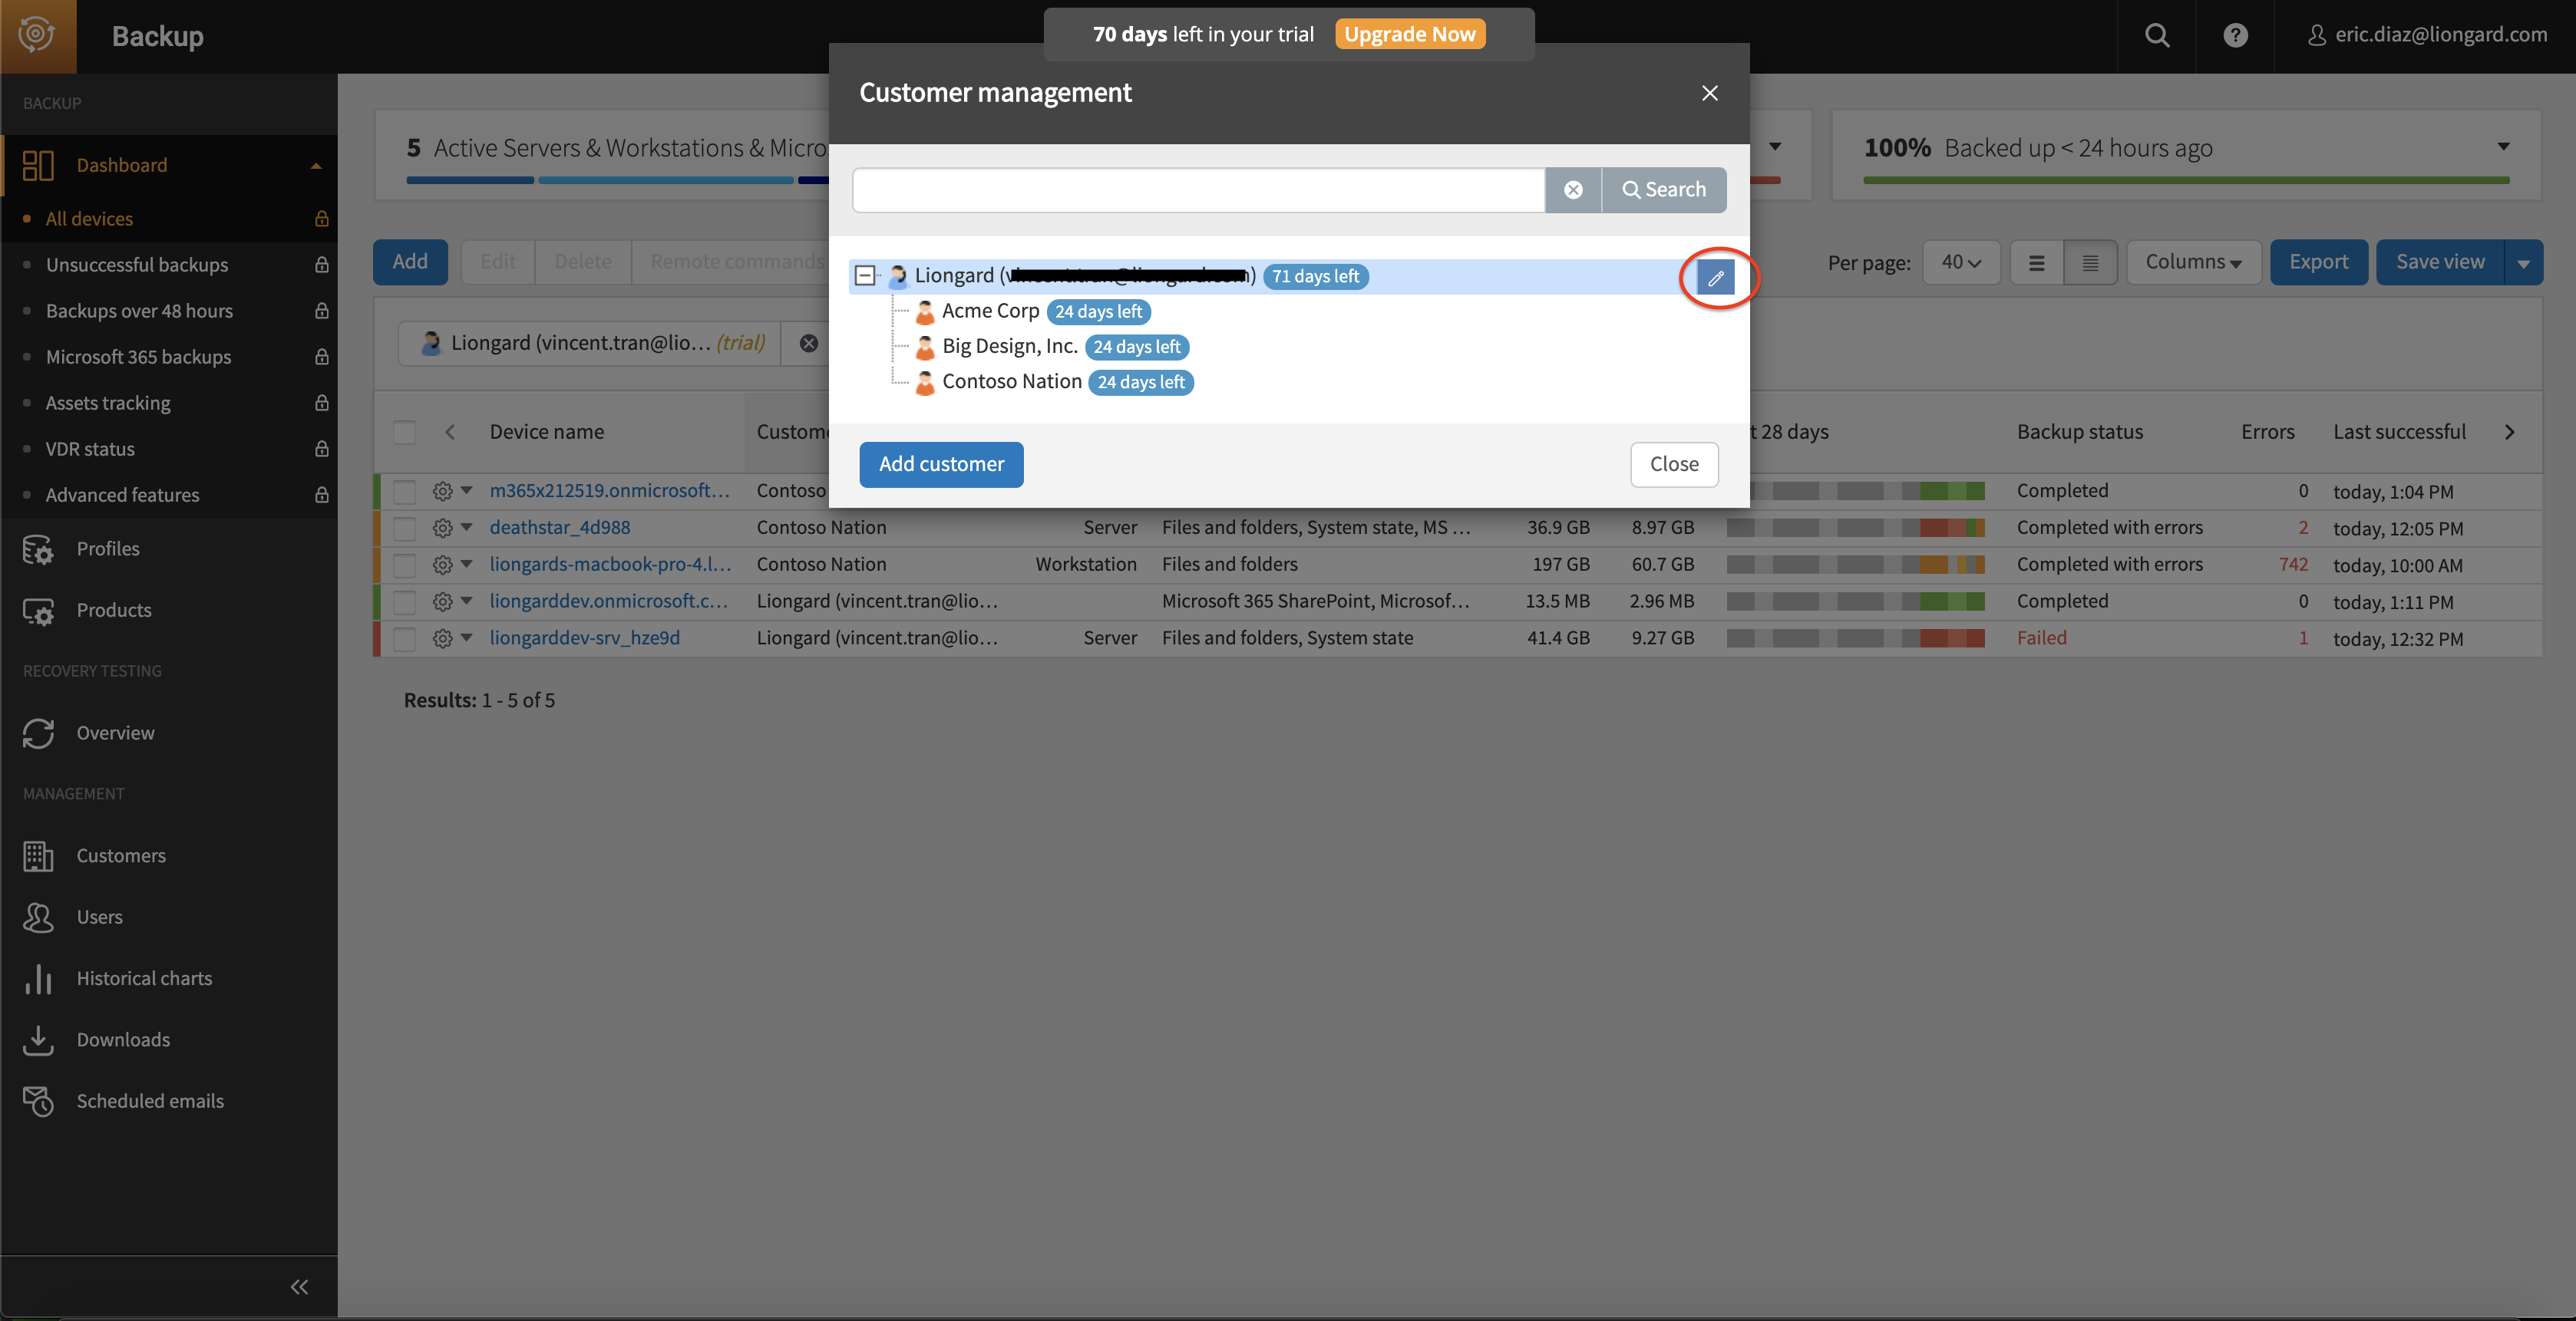The height and width of the screenshot is (1321, 2576).
Task: Click into the customer search input field
Action: (1198, 189)
